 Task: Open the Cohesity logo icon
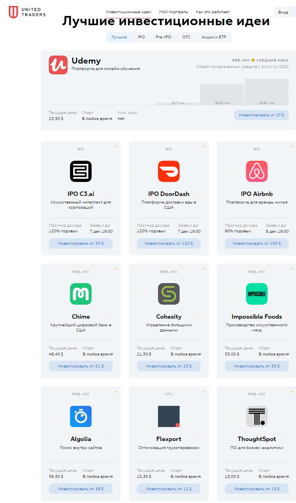[x=168, y=294]
